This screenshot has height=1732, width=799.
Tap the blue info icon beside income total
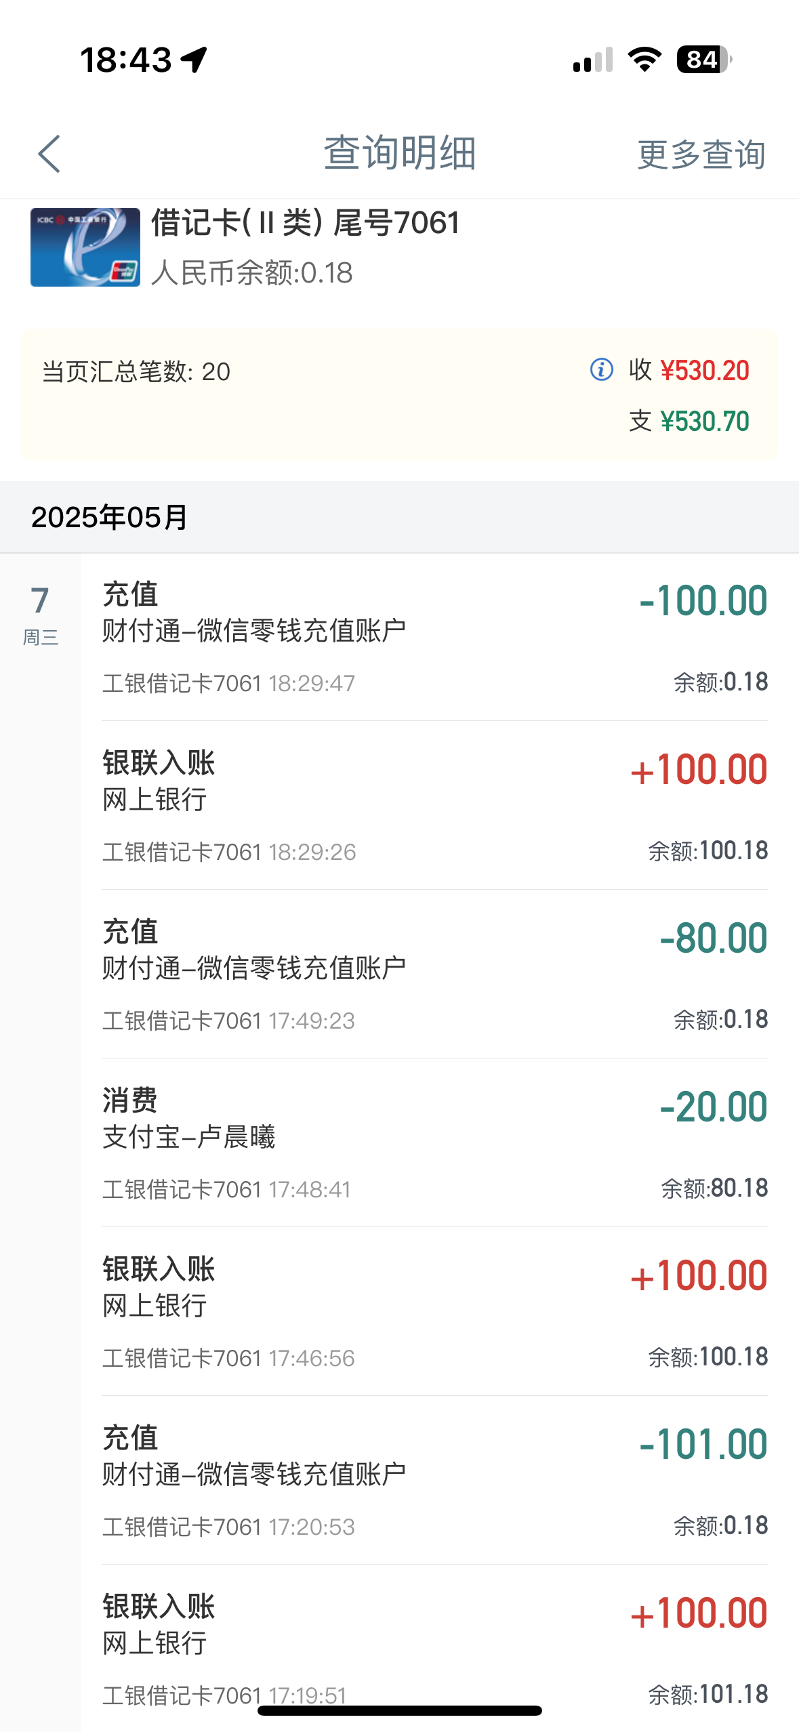tap(601, 370)
